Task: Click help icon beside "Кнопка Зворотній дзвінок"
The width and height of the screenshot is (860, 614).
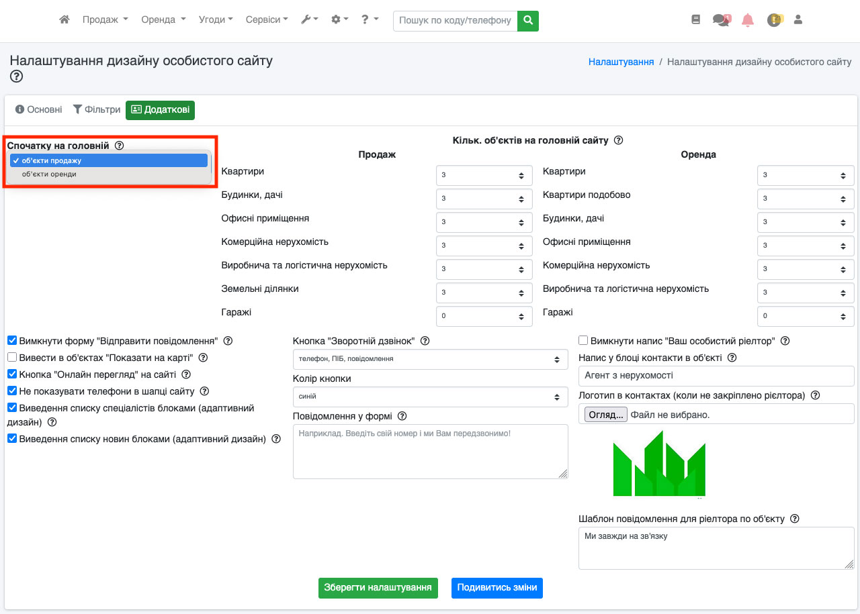Action: 425,342
